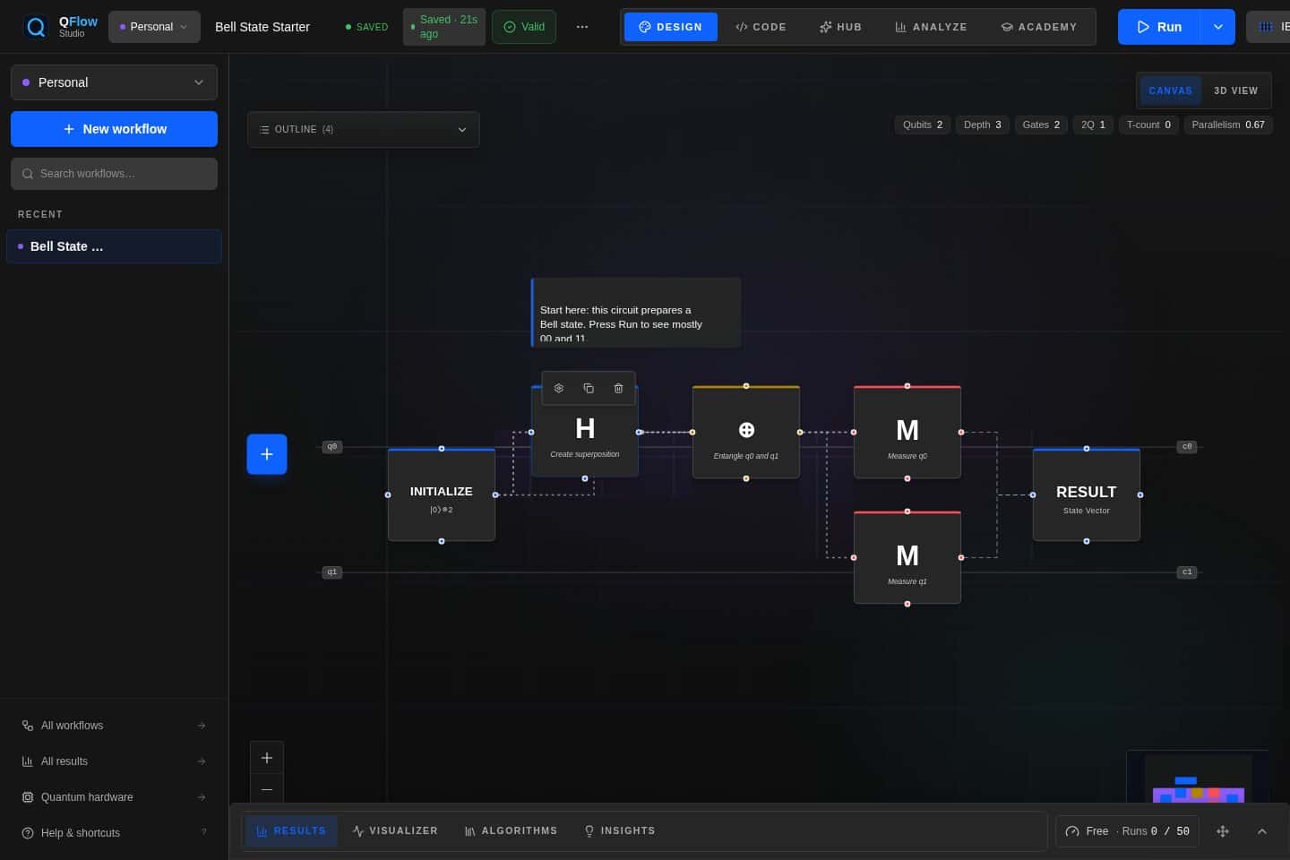The image size is (1290, 860).
Task: Click the Depth 3 stat chip
Action: coord(983,125)
